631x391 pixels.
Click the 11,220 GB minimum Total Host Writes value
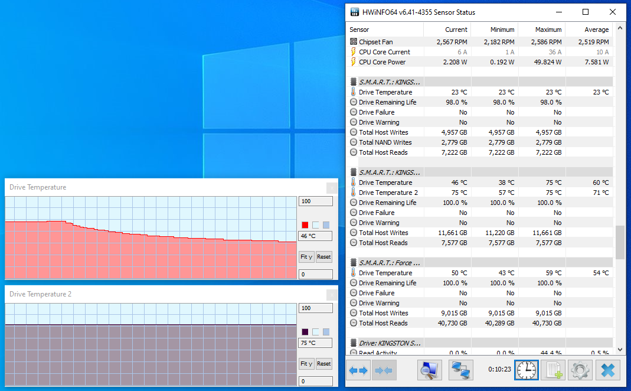500,233
